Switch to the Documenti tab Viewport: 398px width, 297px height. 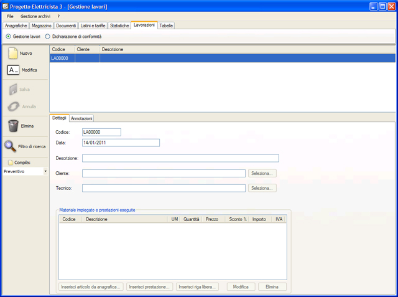pyautogui.click(x=66, y=26)
